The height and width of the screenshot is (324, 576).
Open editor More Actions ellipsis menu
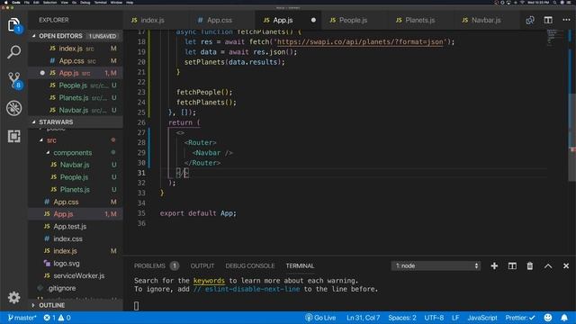[566, 20]
